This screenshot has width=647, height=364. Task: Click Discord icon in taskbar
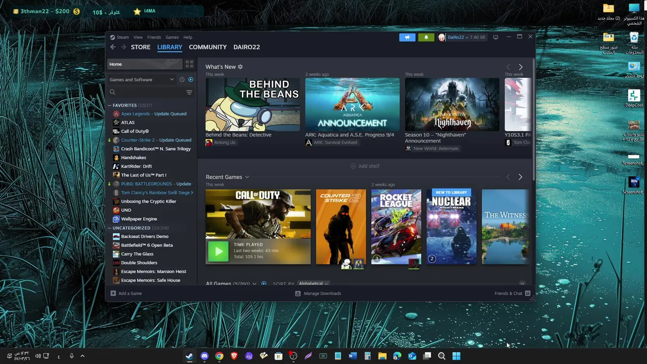tap(204, 356)
